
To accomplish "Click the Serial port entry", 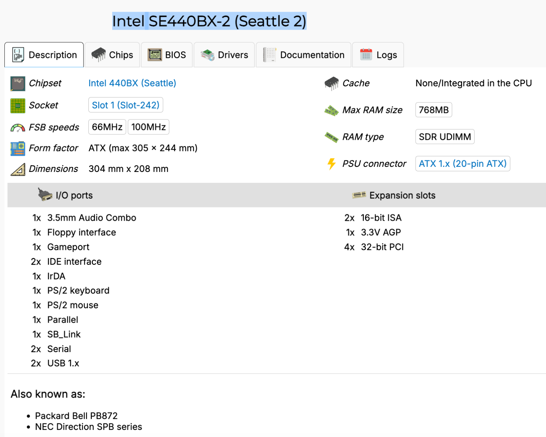I will click(59, 349).
